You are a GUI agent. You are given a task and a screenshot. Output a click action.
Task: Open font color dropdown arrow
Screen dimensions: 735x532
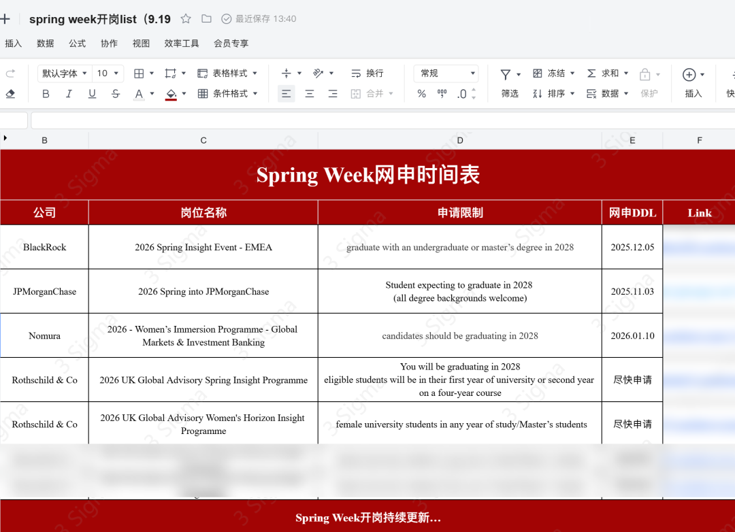(x=152, y=94)
